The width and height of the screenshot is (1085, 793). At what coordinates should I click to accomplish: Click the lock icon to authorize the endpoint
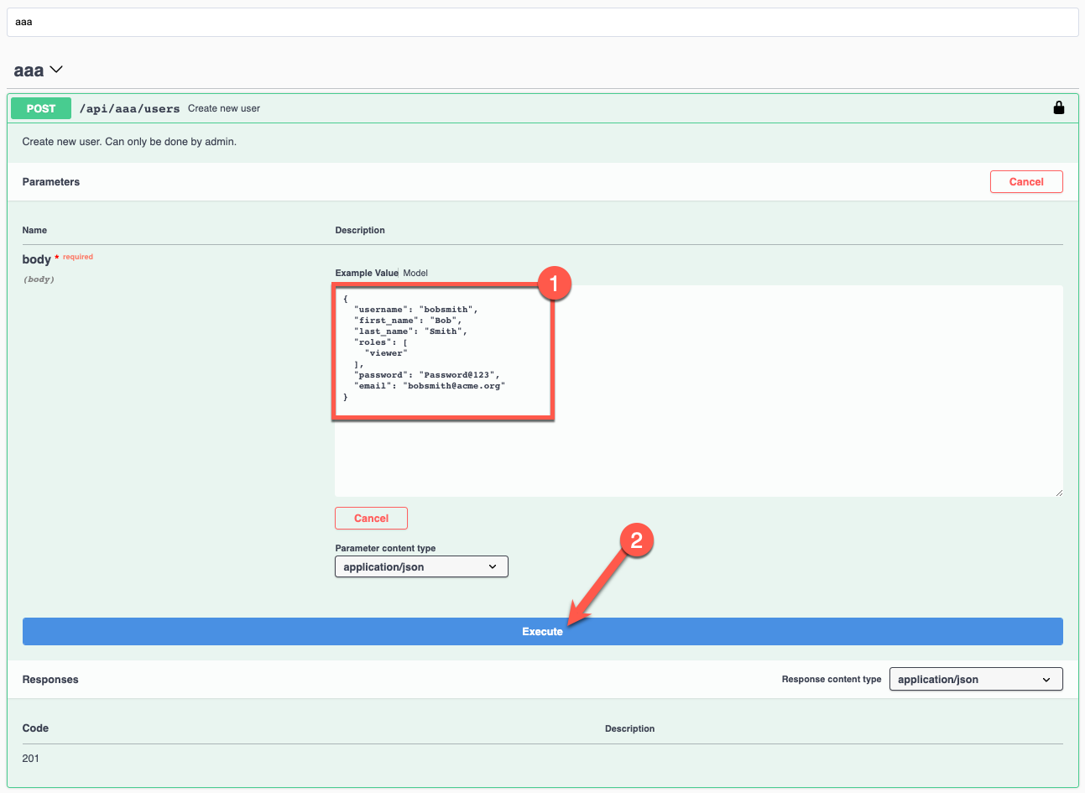pyautogui.click(x=1058, y=108)
